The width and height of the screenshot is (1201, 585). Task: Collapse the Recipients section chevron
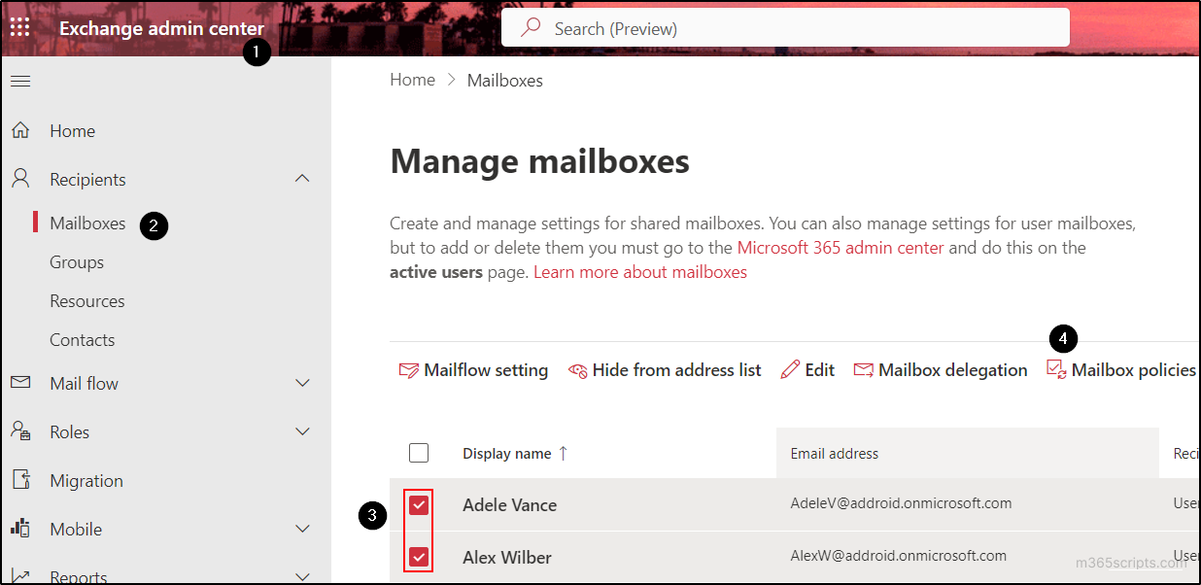pyautogui.click(x=302, y=179)
